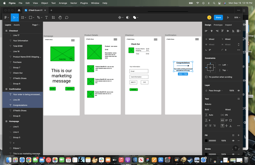
Task: Open the zoom level dropdown
Action: [237, 17]
